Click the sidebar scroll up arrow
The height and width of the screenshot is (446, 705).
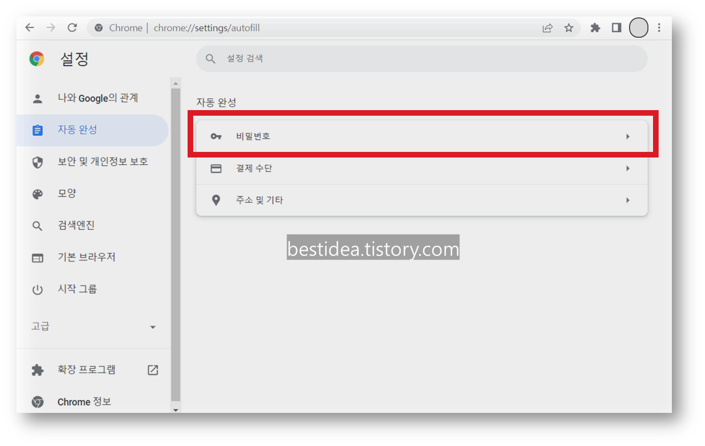point(176,83)
